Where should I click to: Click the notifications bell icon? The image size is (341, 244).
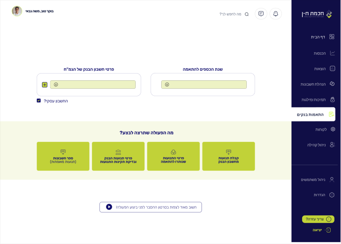[x=275, y=14]
